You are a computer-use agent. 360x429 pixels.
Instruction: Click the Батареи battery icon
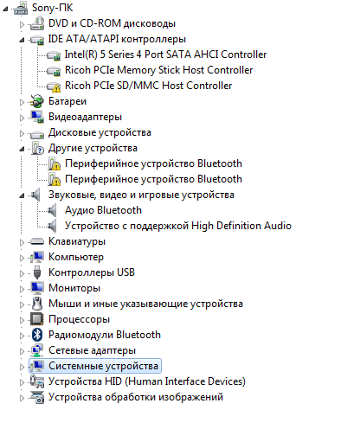37,101
